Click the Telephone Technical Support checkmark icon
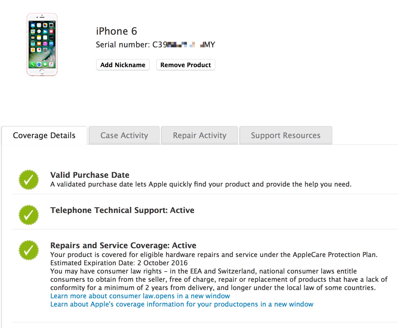This screenshot has width=398, height=328. [29, 215]
